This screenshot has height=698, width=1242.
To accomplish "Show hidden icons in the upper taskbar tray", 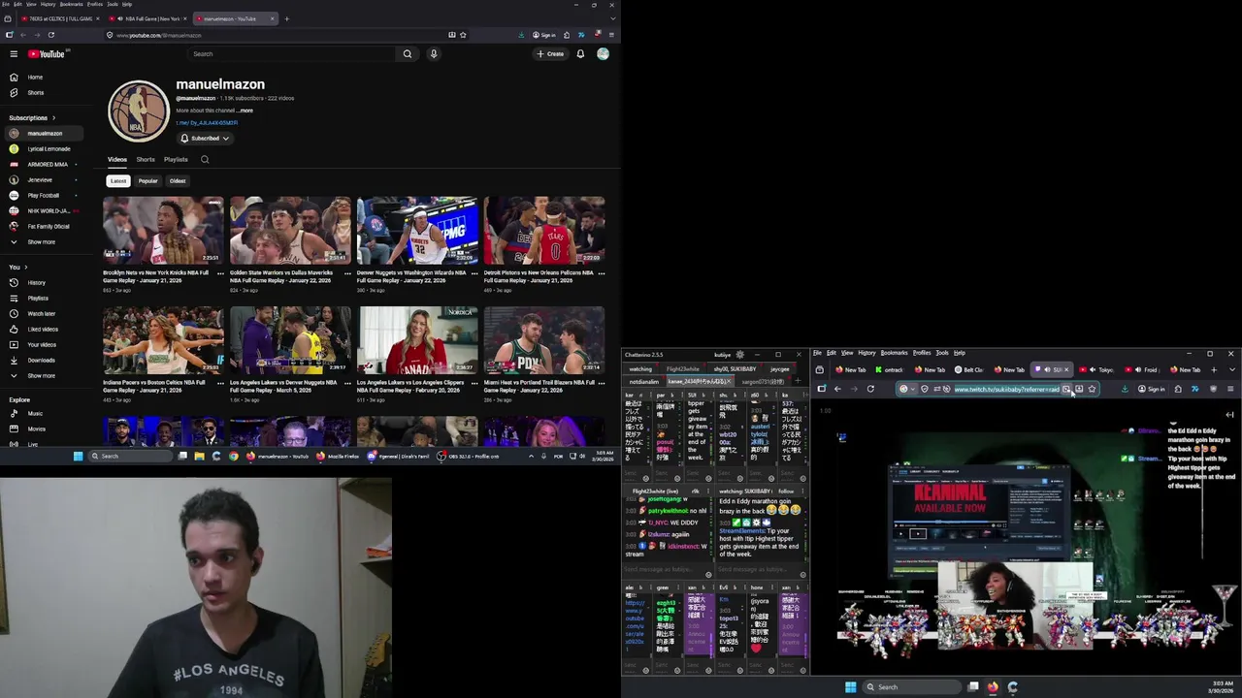I will tap(531, 456).
